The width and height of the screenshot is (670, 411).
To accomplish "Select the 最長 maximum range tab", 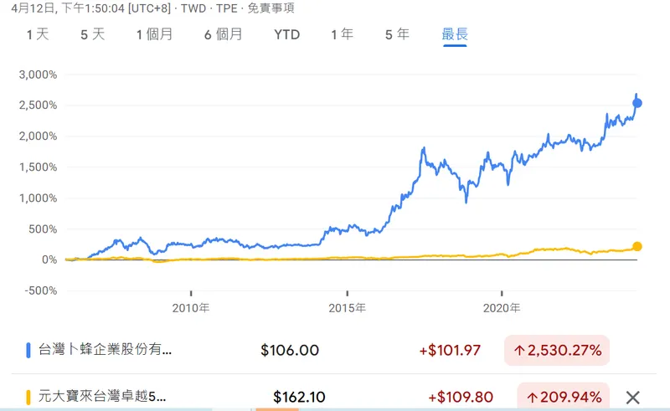I will click(x=455, y=34).
